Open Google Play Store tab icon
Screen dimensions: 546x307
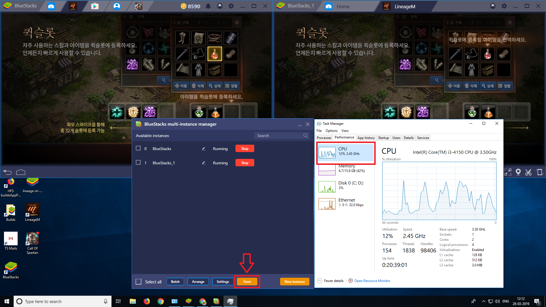95,6
